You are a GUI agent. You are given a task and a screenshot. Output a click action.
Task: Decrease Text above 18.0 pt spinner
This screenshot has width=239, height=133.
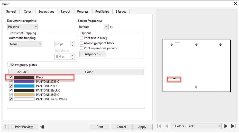coord(72,58)
